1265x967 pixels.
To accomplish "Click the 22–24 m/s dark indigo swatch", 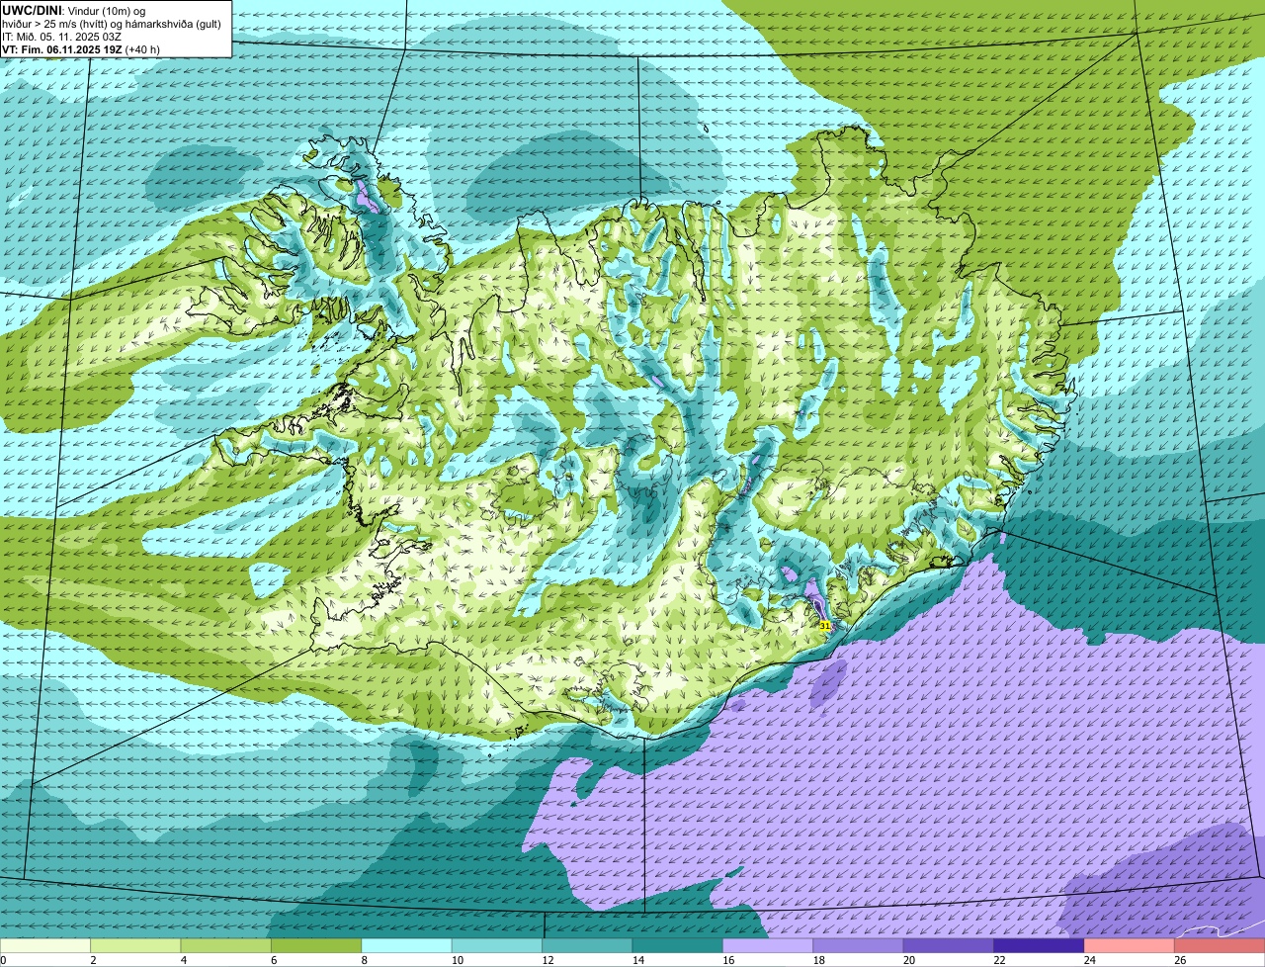I will click(1040, 945).
